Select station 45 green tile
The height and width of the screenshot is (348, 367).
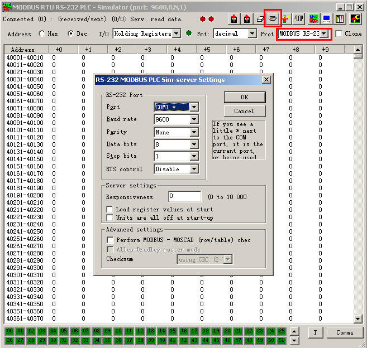[216, 341]
